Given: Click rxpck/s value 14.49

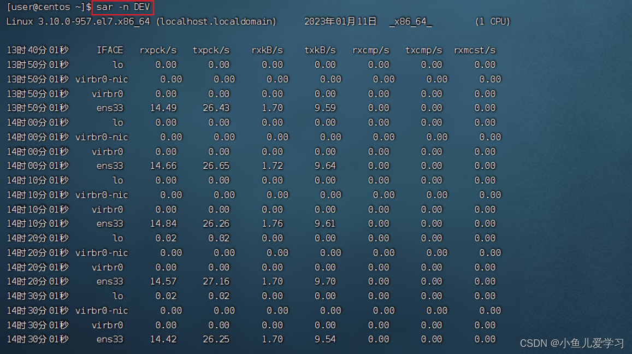Looking at the screenshot, I should (163, 108).
